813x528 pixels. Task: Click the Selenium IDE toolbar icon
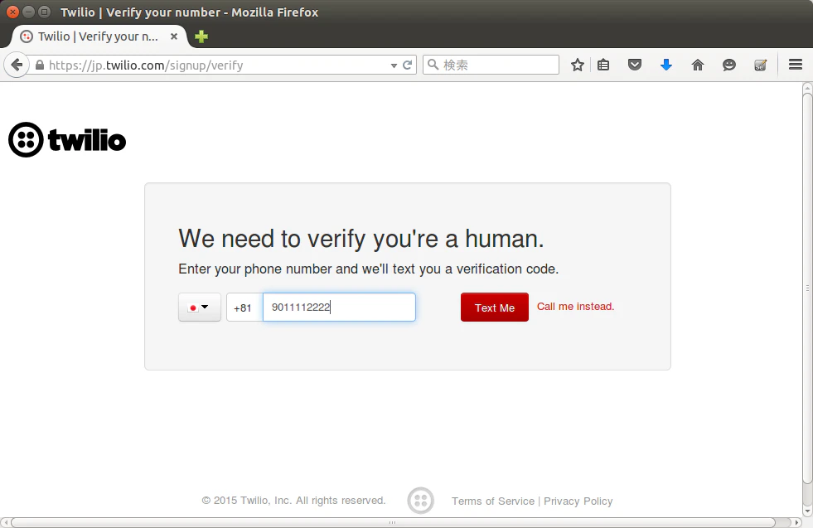tap(760, 65)
